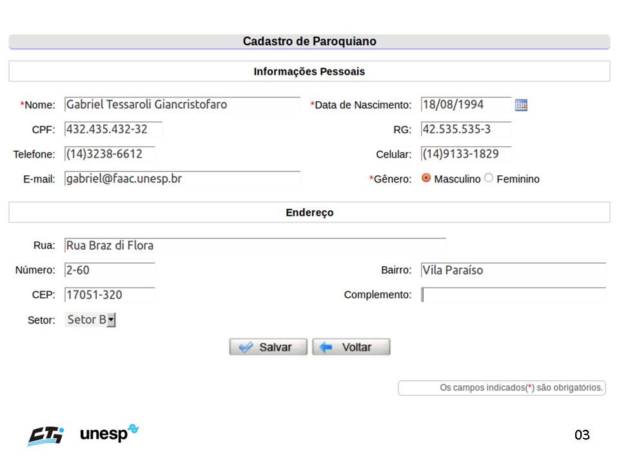This screenshot has height=464, width=619.
Task: Open the birth date calendar picker
Action: click(521, 105)
